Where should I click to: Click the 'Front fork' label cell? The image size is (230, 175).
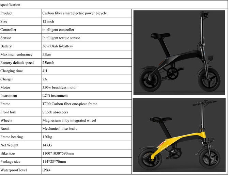[x=21, y=112]
